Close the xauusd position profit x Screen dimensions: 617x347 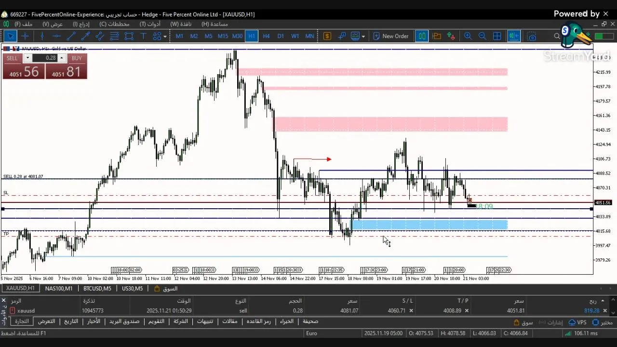pos(604,311)
